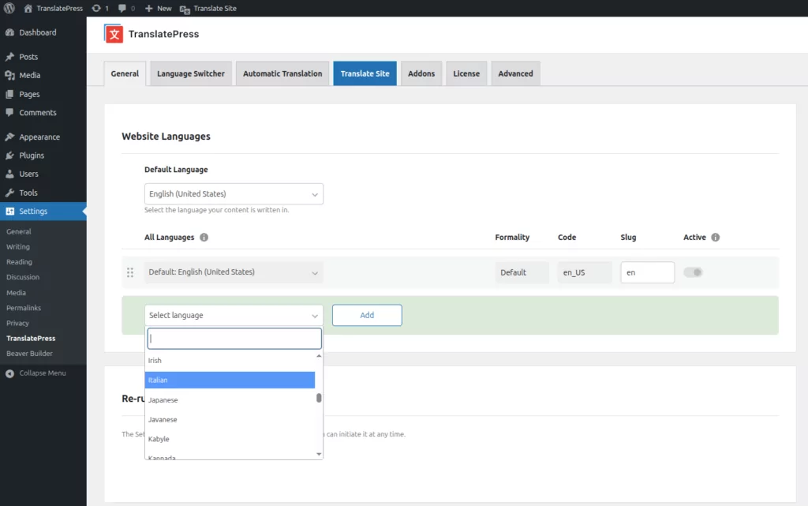
Task: Open the Dashboard menu
Action: point(38,32)
